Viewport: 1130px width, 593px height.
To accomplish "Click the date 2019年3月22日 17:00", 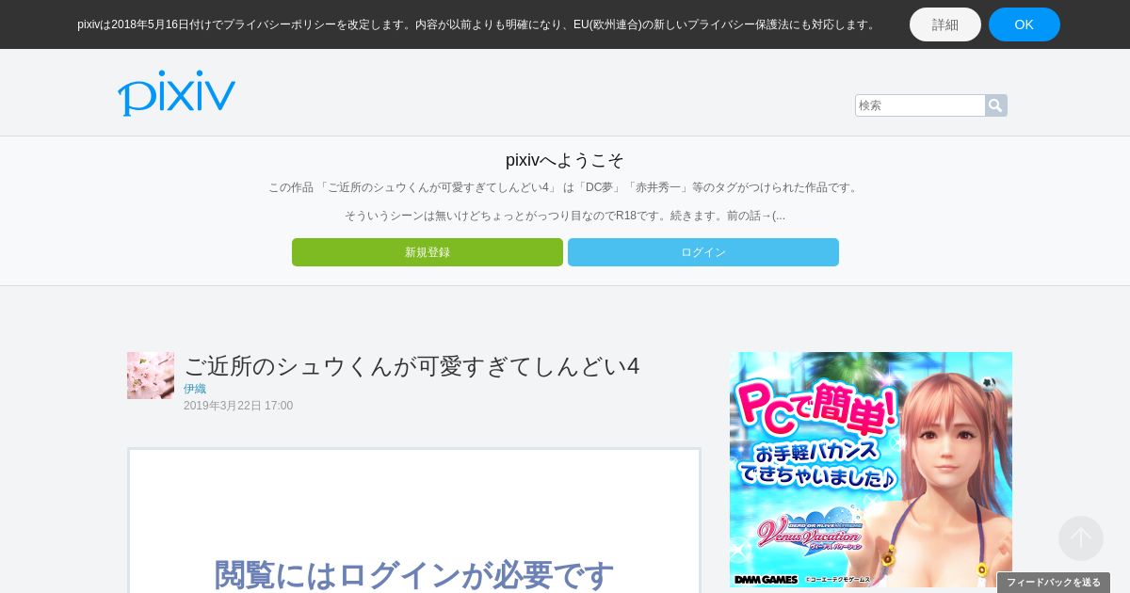I will [238, 406].
